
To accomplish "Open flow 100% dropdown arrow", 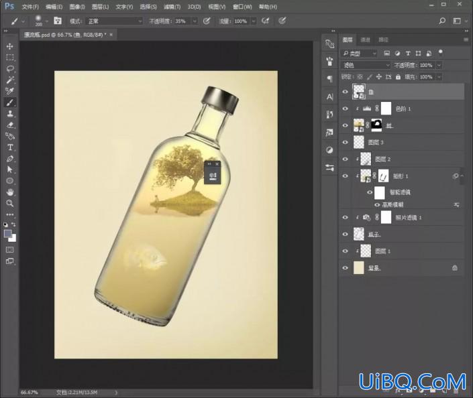I will pyautogui.click(x=254, y=21).
